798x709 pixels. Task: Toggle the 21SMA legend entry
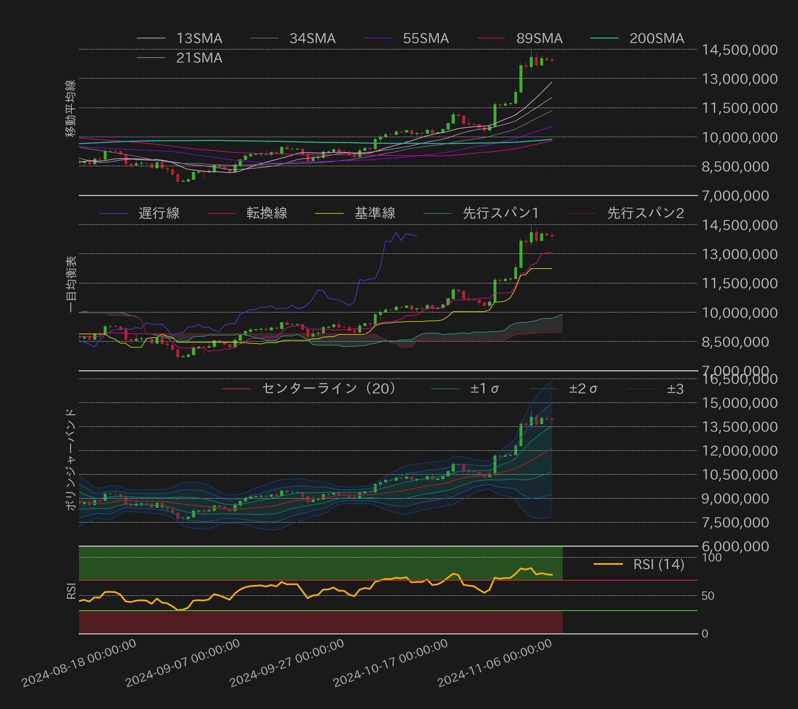coord(199,58)
